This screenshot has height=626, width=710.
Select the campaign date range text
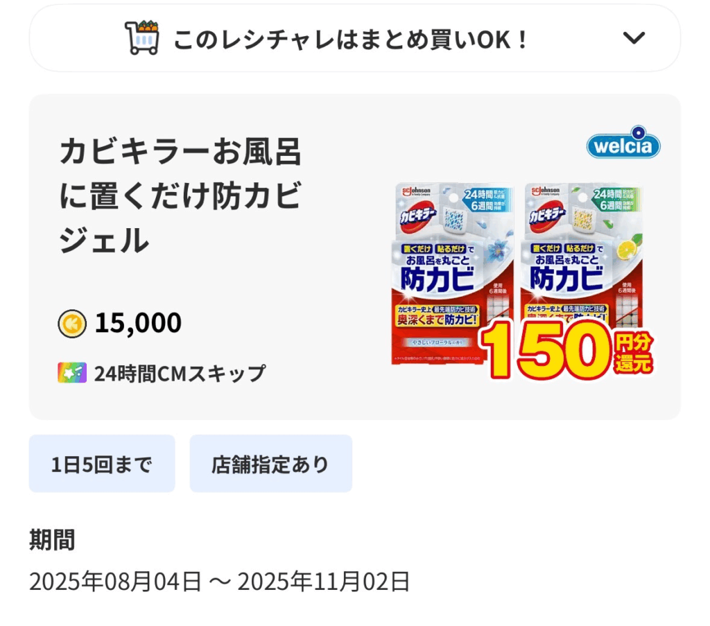tap(219, 582)
